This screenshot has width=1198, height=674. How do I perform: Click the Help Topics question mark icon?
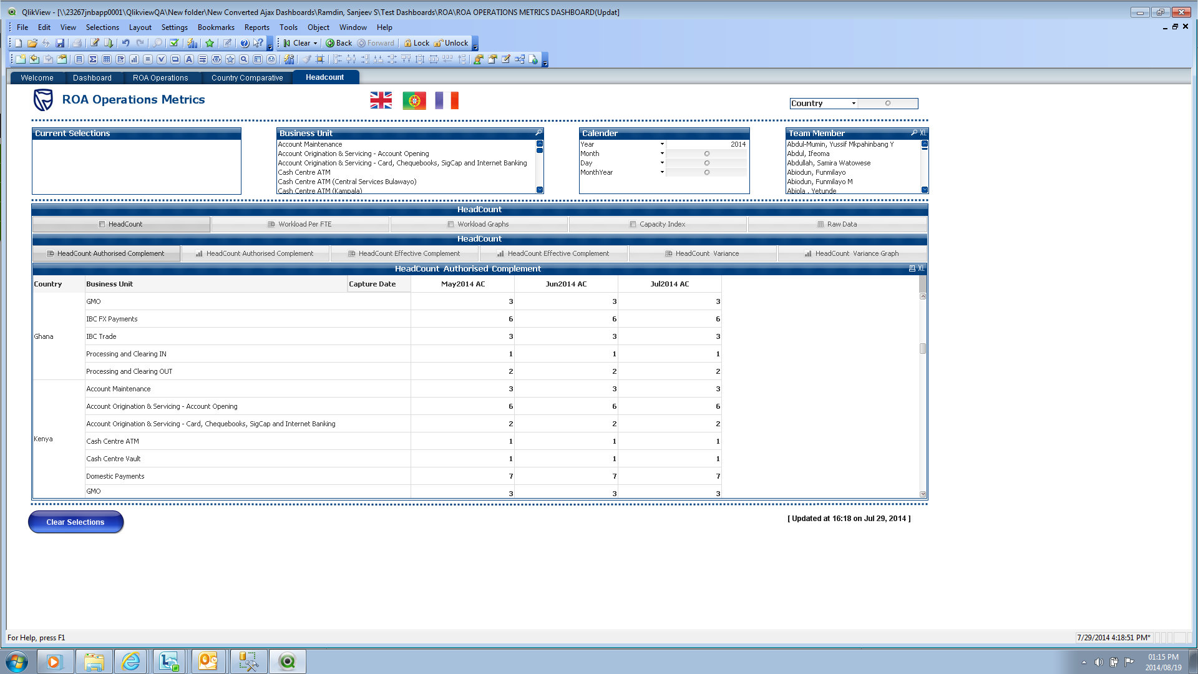point(245,43)
